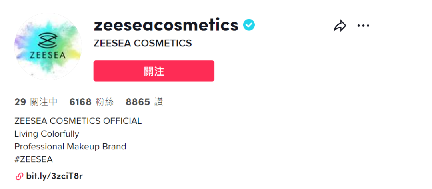432x189 pixels.
Task: Click the ZEESEA COSMETICS OFFICIAL bio line
Action: pos(78,121)
